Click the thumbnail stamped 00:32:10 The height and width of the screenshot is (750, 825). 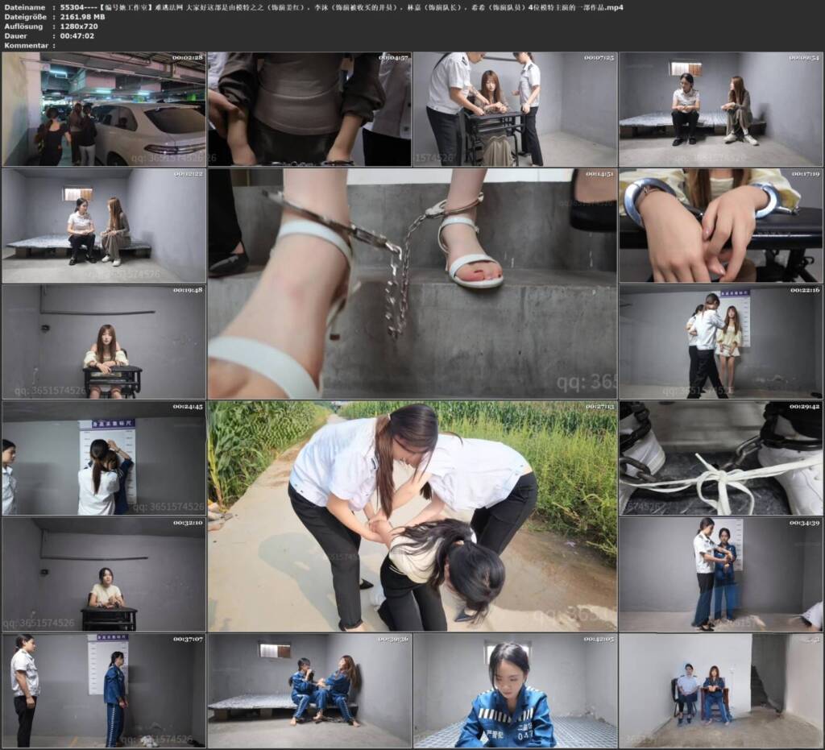104,574
